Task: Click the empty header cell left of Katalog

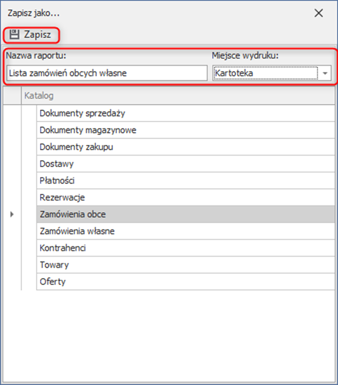Action: pyautogui.click(x=12, y=96)
